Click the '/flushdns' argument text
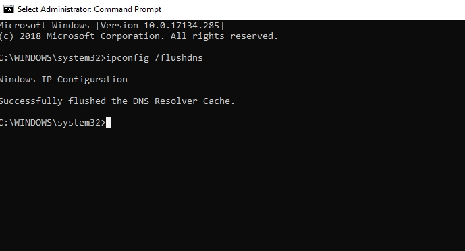The image size is (465, 251). [x=179, y=57]
